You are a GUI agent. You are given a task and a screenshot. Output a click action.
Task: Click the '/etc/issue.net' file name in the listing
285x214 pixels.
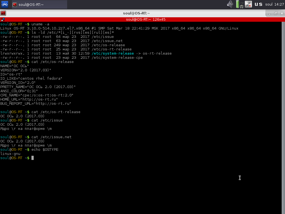coord(107,41)
